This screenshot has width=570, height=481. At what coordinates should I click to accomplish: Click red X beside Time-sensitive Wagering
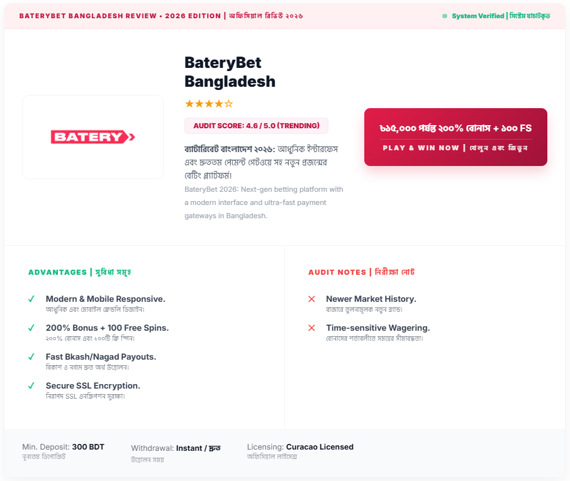click(x=311, y=328)
